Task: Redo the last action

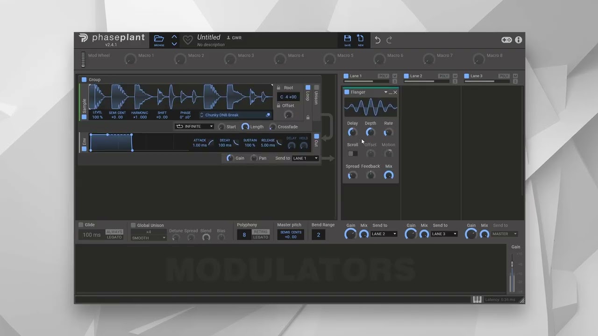Action: coord(389,40)
